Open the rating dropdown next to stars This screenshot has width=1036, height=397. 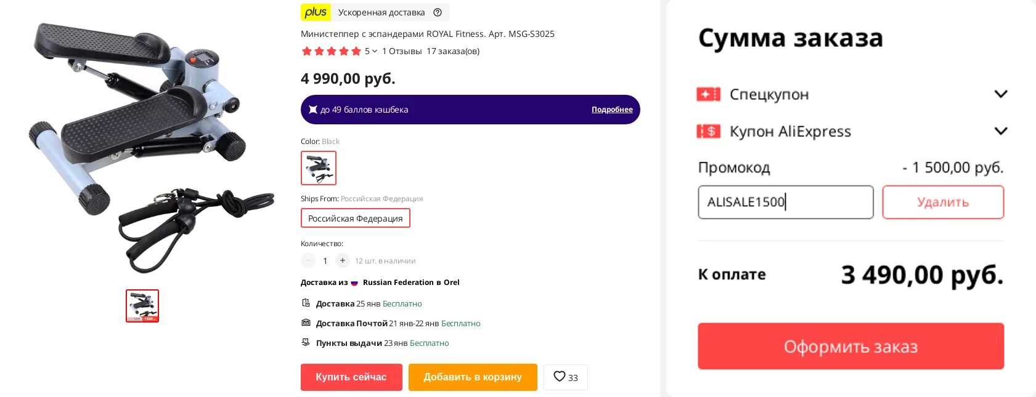pos(374,51)
